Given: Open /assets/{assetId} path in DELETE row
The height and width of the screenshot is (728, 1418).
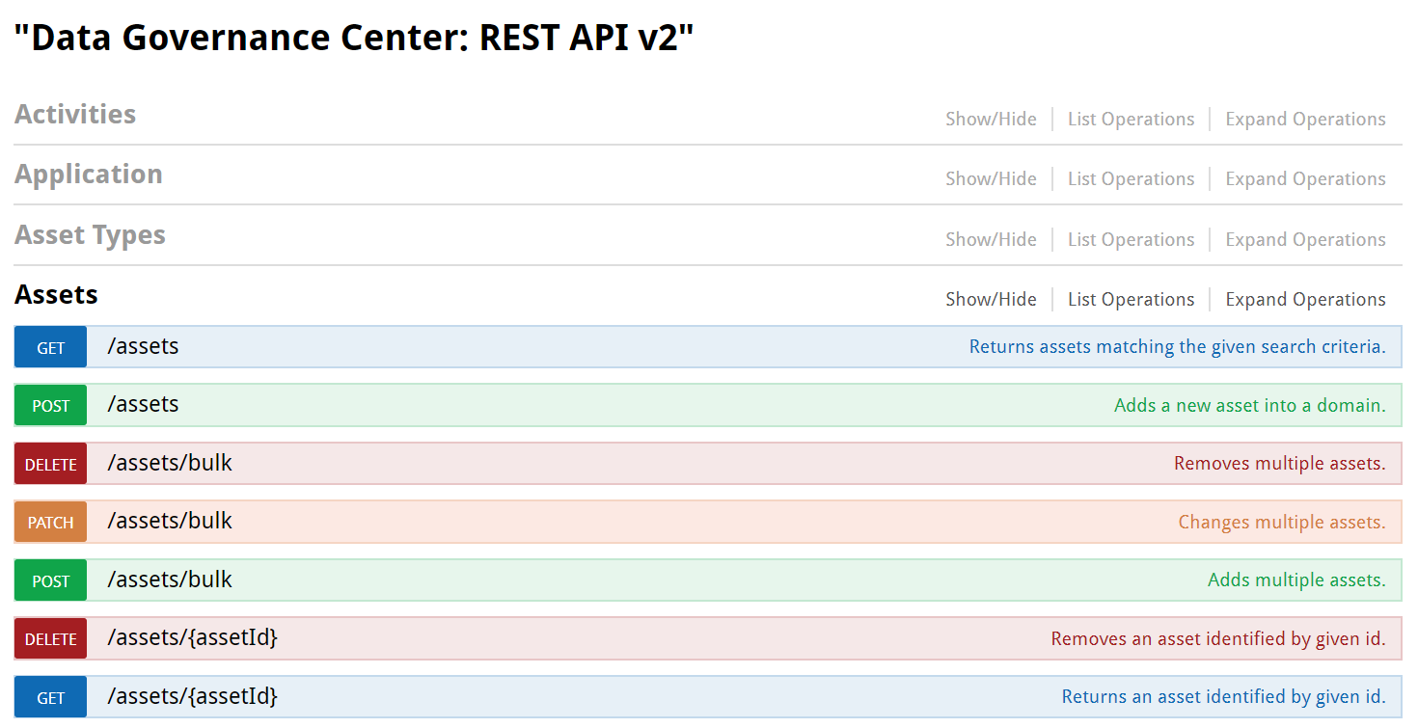Looking at the screenshot, I should coord(192,637).
